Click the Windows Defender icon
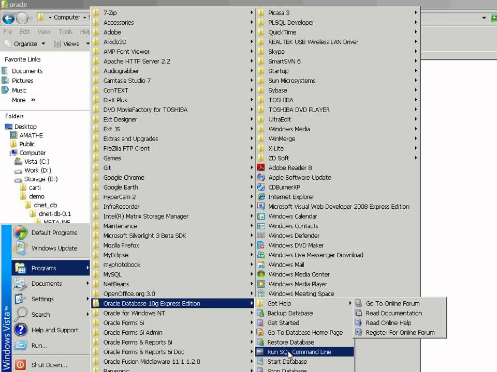The height and width of the screenshot is (372, 497). pos(261,236)
